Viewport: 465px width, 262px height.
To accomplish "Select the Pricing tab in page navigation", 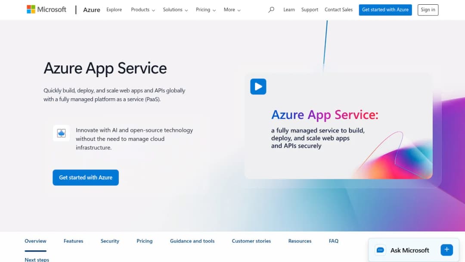I will click(x=144, y=241).
